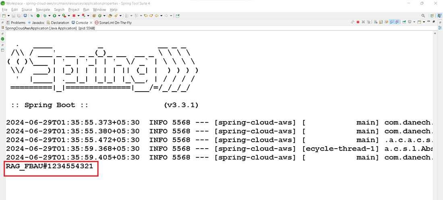Viewport: 443px width, 200px height.
Task: Click the Back navigation yellow arrow
Action: pyautogui.click(x=156, y=16)
